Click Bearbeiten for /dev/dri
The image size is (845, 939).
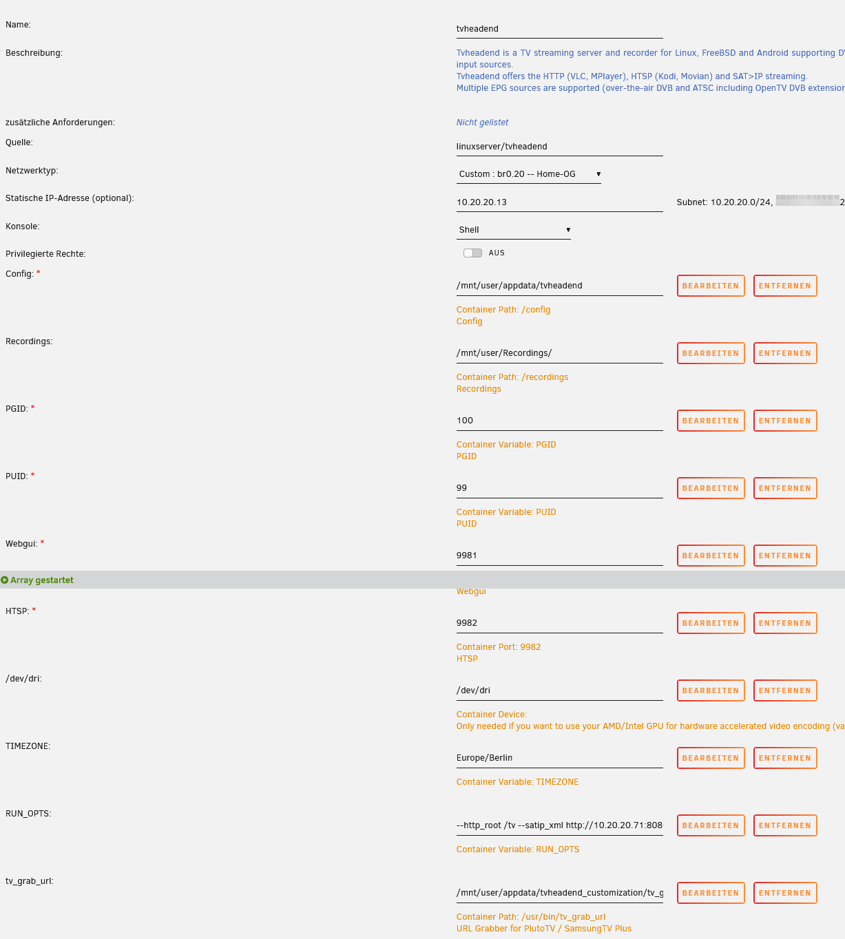point(711,690)
